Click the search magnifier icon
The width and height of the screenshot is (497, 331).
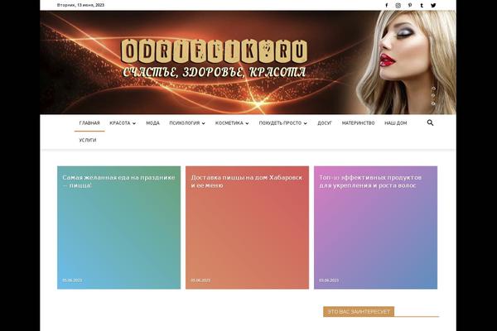click(x=430, y=122)
